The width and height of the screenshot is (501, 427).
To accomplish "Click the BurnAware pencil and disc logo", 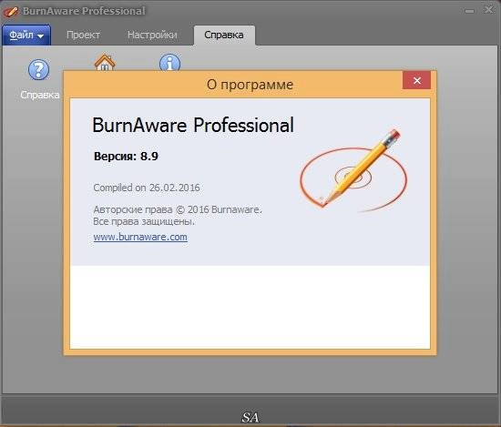I will [353, 171].
